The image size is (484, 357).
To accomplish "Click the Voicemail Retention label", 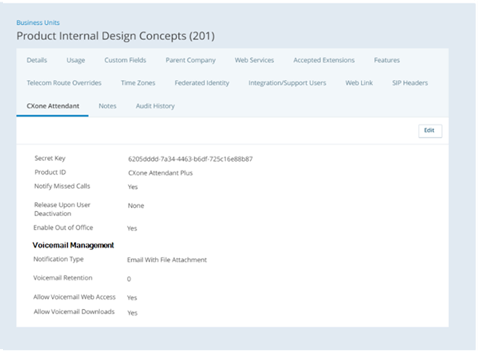I will 63,278.
